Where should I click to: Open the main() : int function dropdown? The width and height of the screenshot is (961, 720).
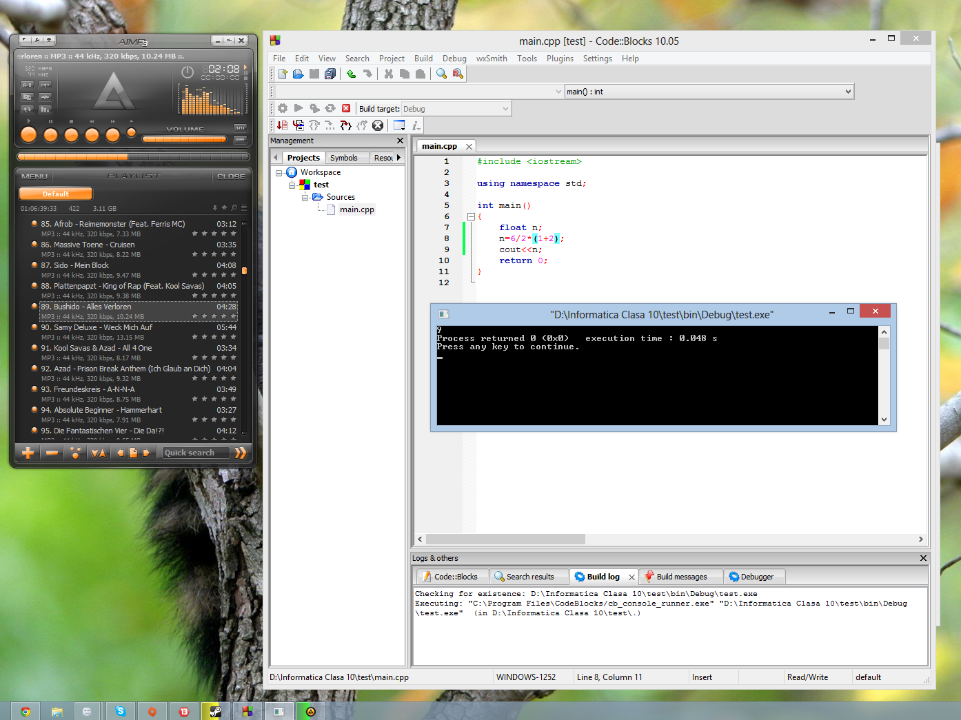pyautogui.click(x=847, y=92)
